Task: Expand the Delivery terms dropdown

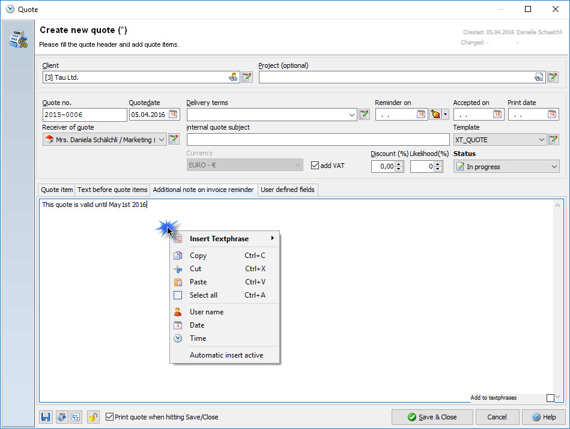Action: (352, 115)
